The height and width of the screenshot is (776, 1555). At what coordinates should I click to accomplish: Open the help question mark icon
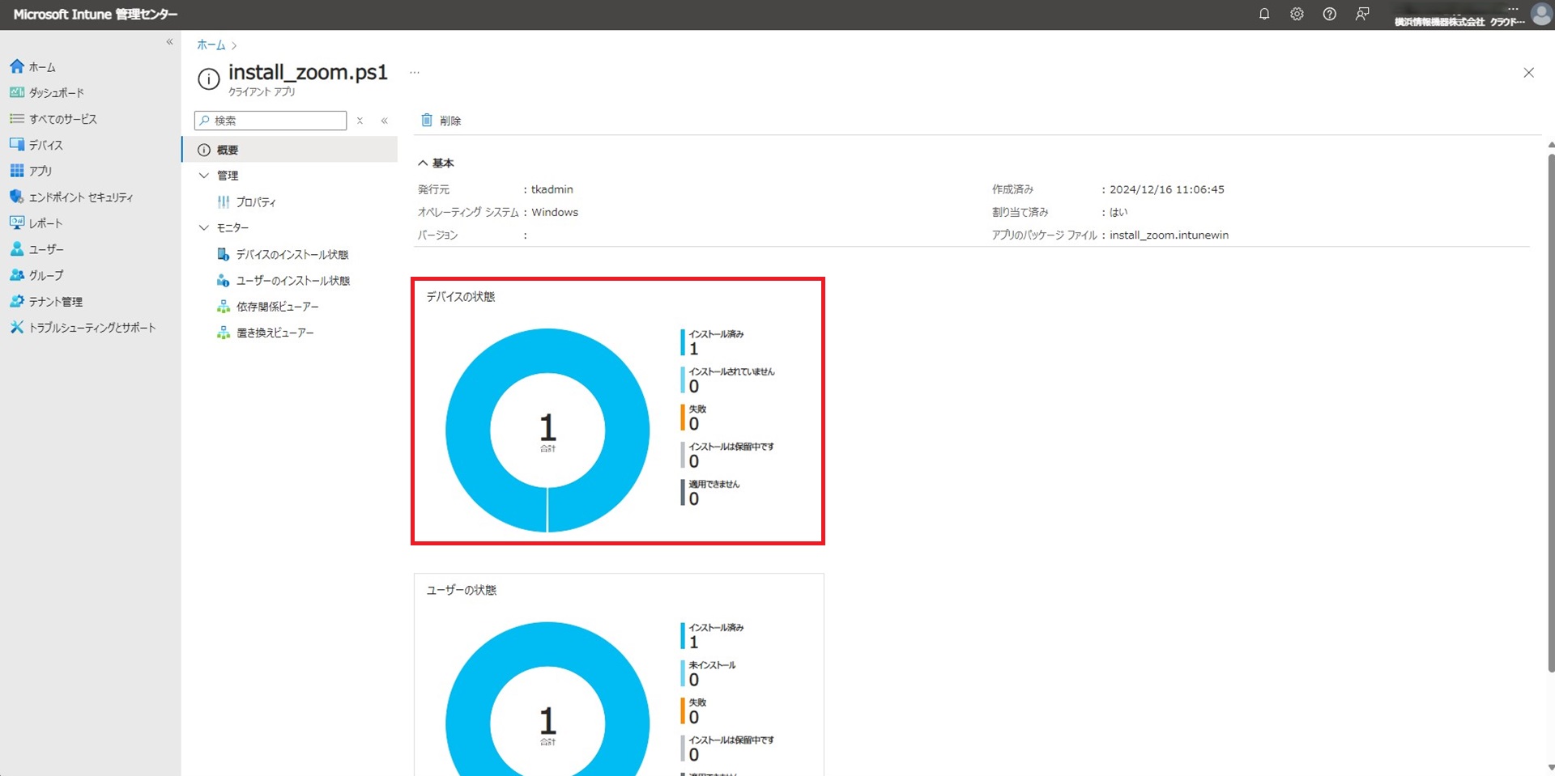point(1329,14)
